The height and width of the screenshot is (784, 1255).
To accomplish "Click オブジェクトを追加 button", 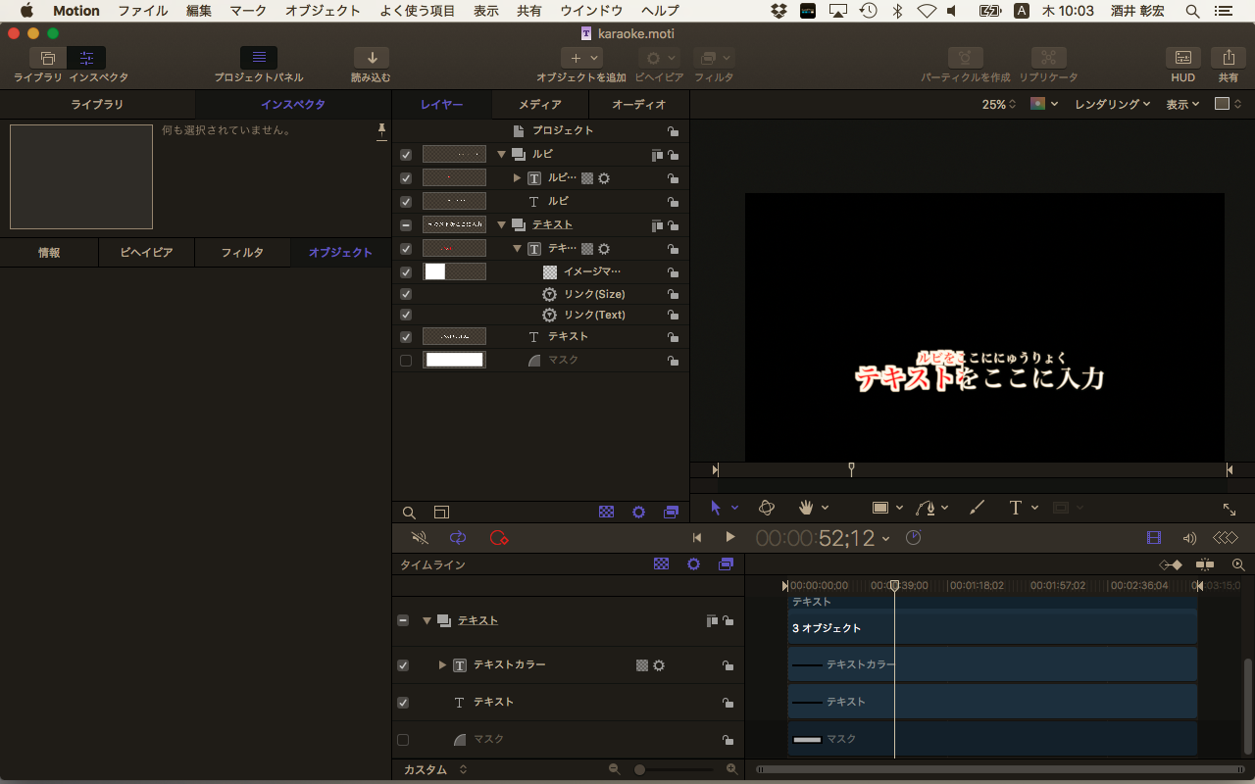I will pos(580,59).
